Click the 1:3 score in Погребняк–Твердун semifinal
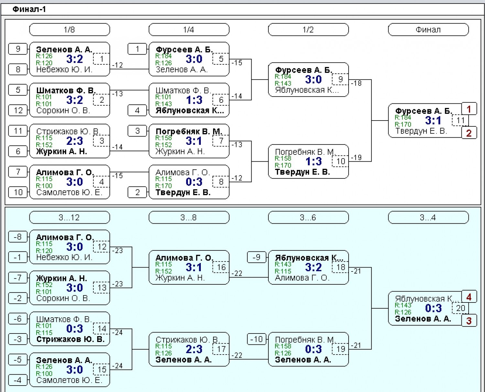 pyautogui.click(x=313, y=162)
